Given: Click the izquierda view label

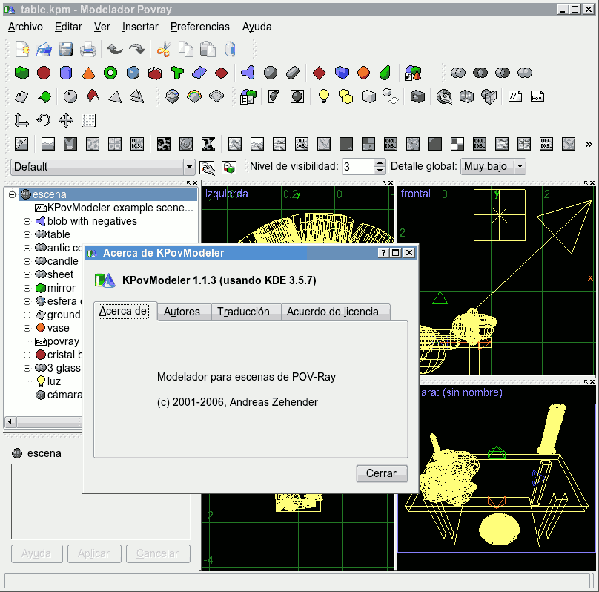Looking at the screenshot, I should tap(227, 194).
